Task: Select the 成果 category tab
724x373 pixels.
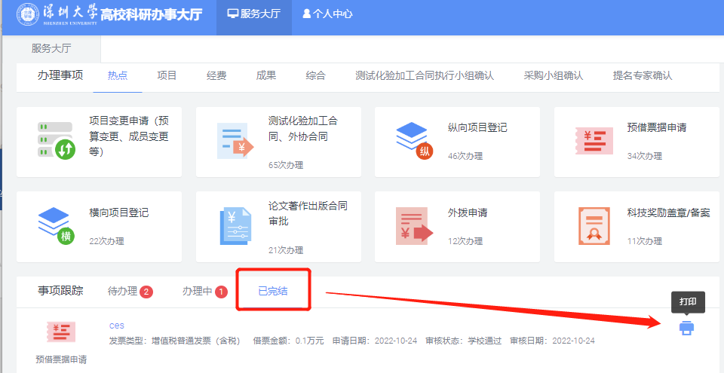Action: pos(266,75)
